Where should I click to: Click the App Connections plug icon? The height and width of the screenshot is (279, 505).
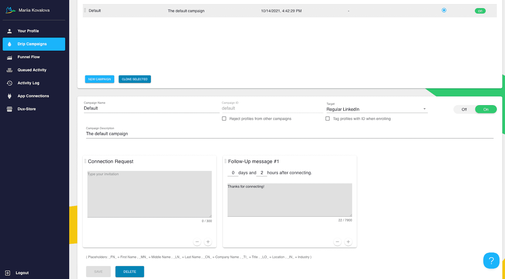pos(9,96)
